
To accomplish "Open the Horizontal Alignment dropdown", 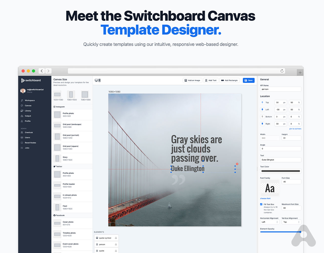I will pos(270,222).
